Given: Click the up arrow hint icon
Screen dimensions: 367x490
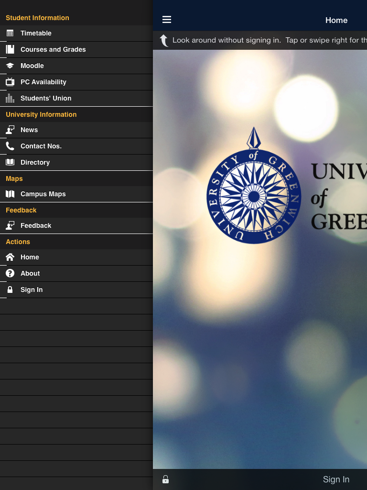Looking at the screenshot, I should 163,41.
